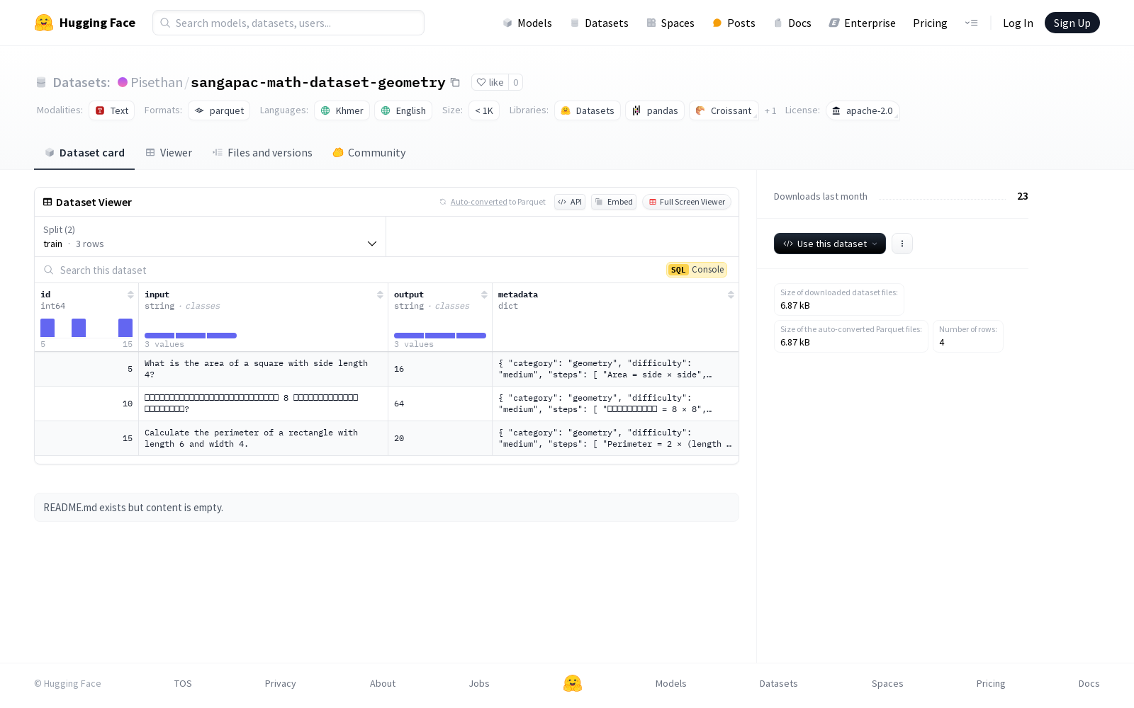Switch to the Dataset card tab
This screenshot has width=1134, height=708.
pyautogui.click(x=84, y=153)
